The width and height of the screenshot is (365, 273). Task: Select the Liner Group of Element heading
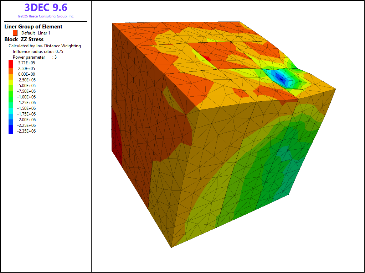click(33, 27)
